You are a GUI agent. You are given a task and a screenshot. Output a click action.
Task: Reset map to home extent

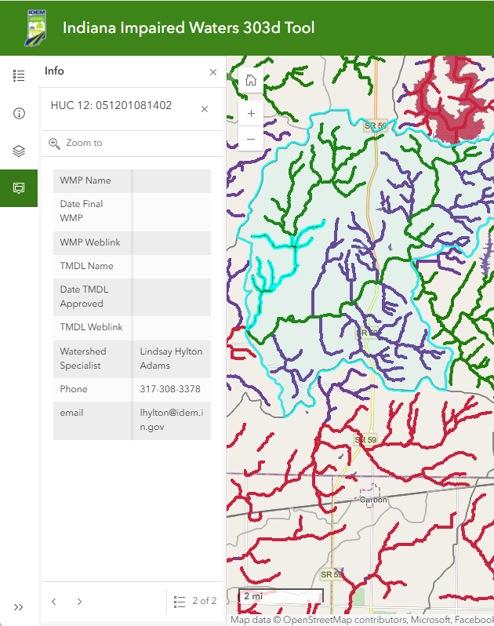pyautogui.click(x=251, y=80)
